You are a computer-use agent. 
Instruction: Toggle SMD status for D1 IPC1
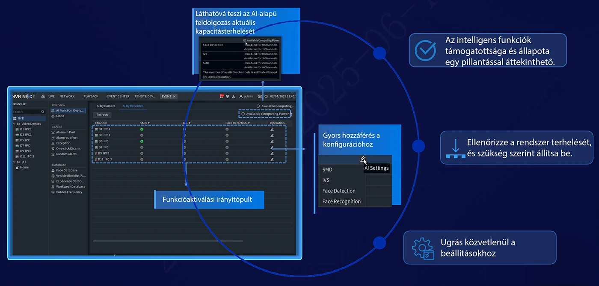pos(142,129)
